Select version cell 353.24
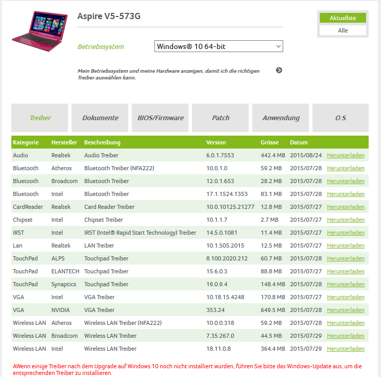 coord(216,310)
